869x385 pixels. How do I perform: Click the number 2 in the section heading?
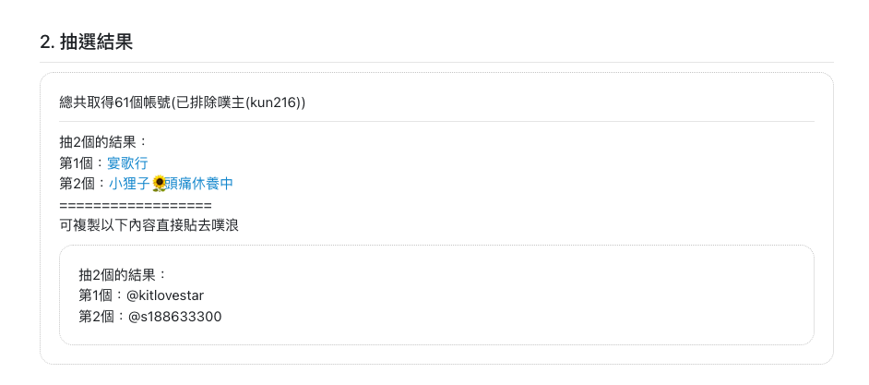[45, 42]
